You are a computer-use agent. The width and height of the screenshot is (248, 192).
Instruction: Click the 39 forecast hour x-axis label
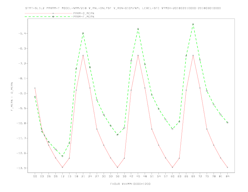(x=124, y=176)
